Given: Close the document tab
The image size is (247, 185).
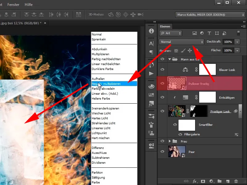Looking at the screenshot, I should click(x=45, y=23).
